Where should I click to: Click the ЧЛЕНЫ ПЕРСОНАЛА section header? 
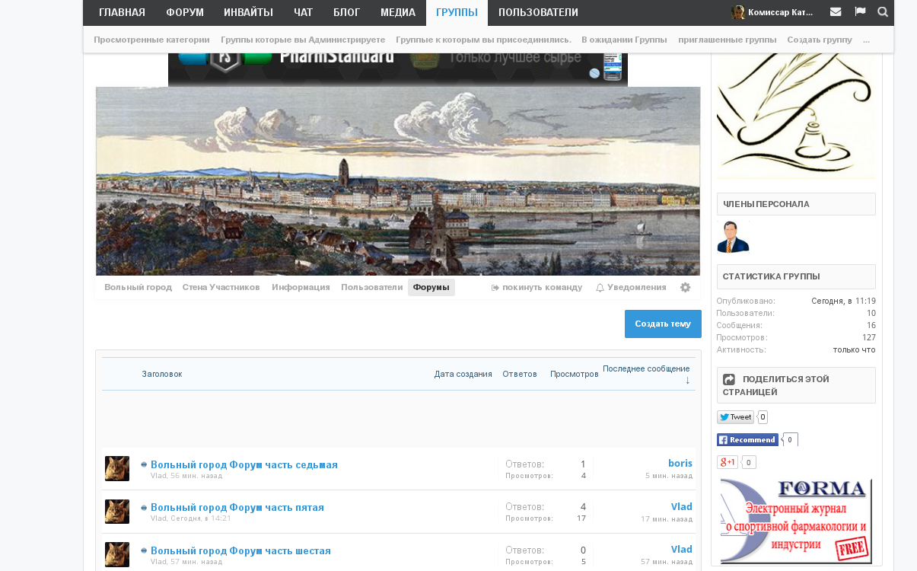pyautogui.click(x=796, y=204)
